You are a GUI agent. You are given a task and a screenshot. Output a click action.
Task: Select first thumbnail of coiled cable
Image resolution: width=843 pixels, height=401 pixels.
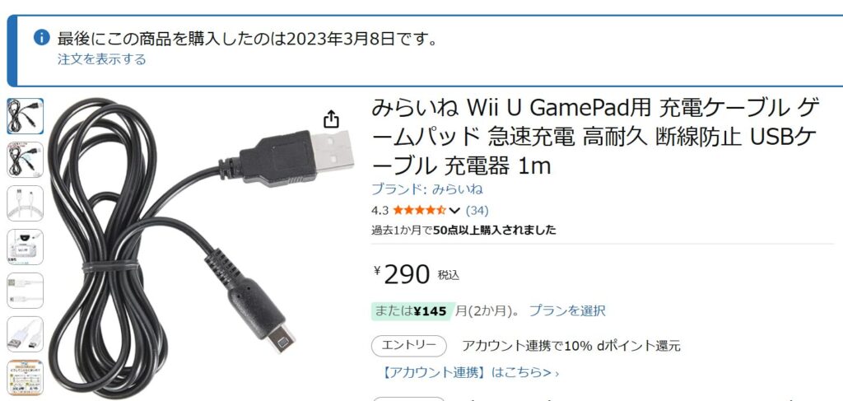point(26,116)
